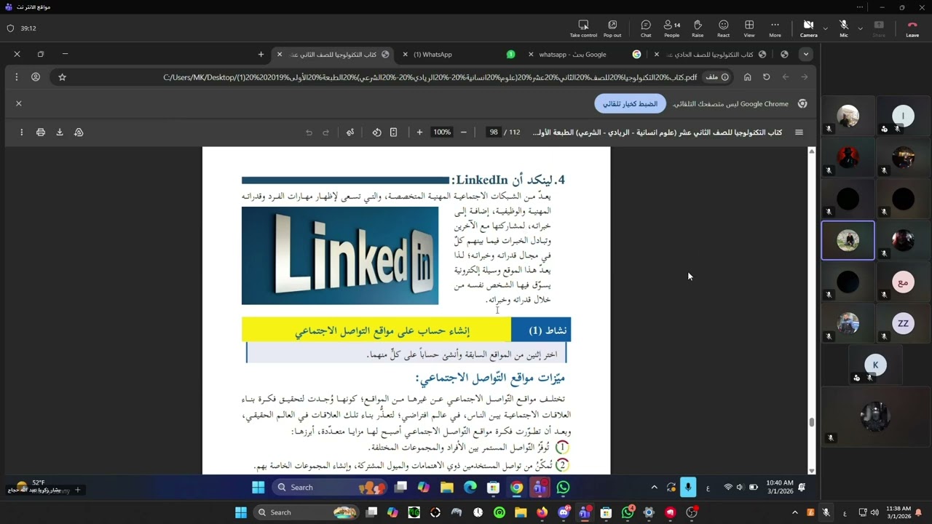Image resolution: width=932 pixels, height=524 pixels.
Task: Close the (1) WhatsApp tab
Action: [406, 55]
